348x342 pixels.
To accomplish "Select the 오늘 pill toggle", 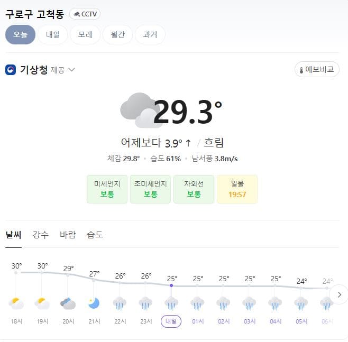I will coord(21,34).
